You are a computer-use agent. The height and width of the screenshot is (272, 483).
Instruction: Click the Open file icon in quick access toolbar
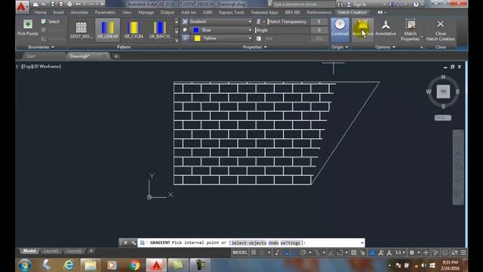[44, 5]
